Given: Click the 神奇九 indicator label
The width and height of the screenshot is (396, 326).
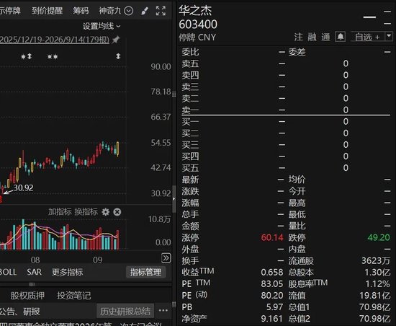Looking at the screenshot, I should (x=110, y=11).
